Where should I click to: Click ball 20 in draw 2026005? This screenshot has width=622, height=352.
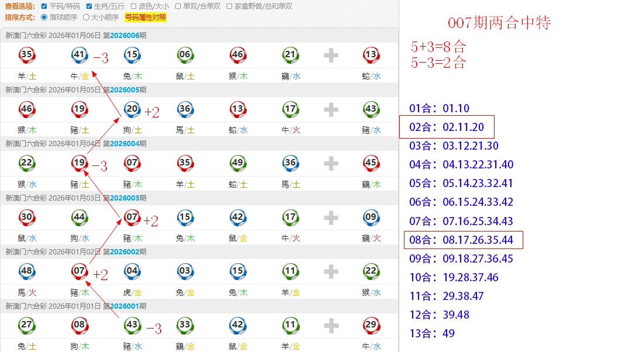click(132, 109)
